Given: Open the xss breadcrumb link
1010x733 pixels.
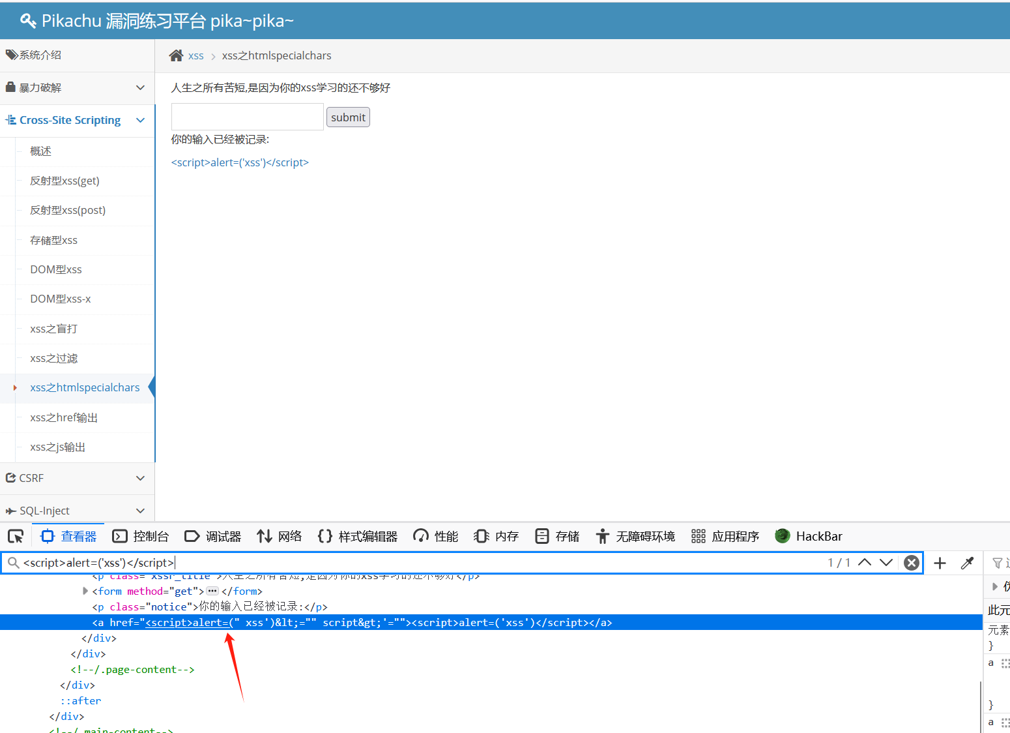Looking at the screenshot, I should coord(196,56).
